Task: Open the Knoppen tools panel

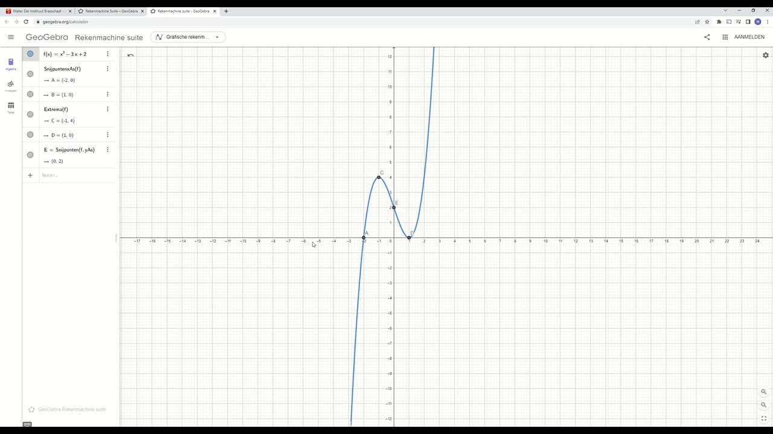Action: click(11, 86)
